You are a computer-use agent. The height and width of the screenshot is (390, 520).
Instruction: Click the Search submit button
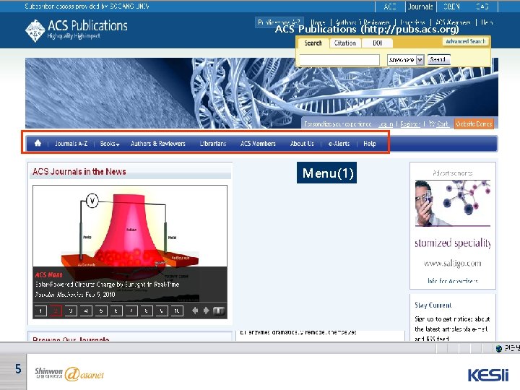[x=438, y=59]
